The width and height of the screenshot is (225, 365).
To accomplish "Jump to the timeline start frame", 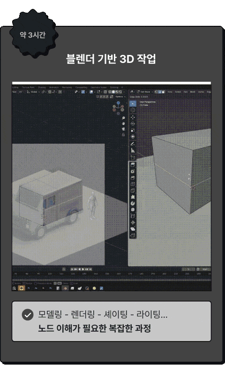I will pyautogui.click(x=72, y=269).
